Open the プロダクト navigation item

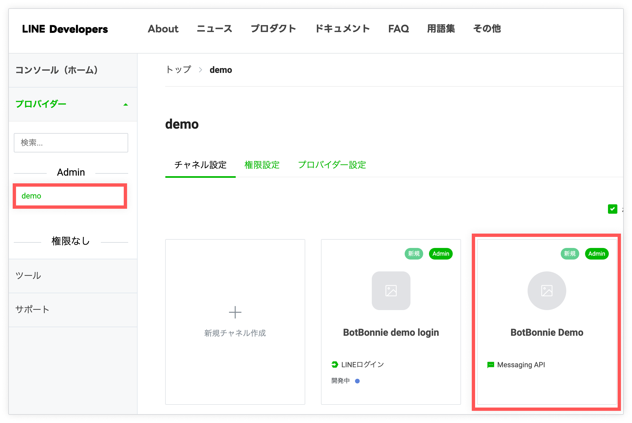pyautogui.click(x=273, y=29)
